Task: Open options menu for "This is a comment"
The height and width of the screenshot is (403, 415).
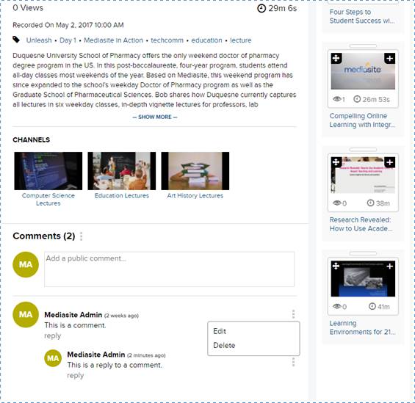Action: 293,314
